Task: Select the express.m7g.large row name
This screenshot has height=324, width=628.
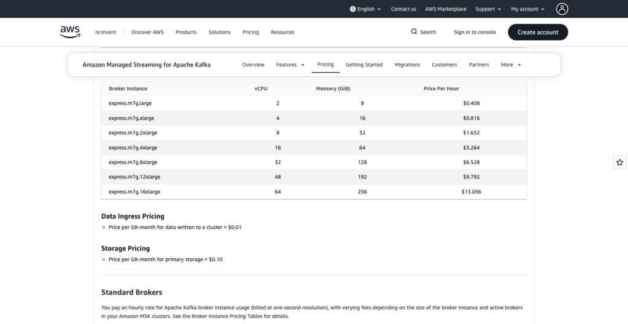Action: (x=130, y=103)
